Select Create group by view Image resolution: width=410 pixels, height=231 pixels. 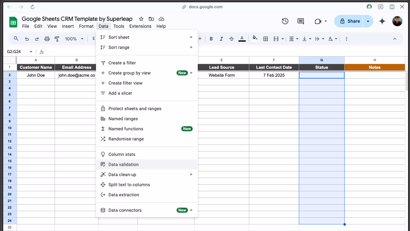pyautogui.click(x=147, y=73)
